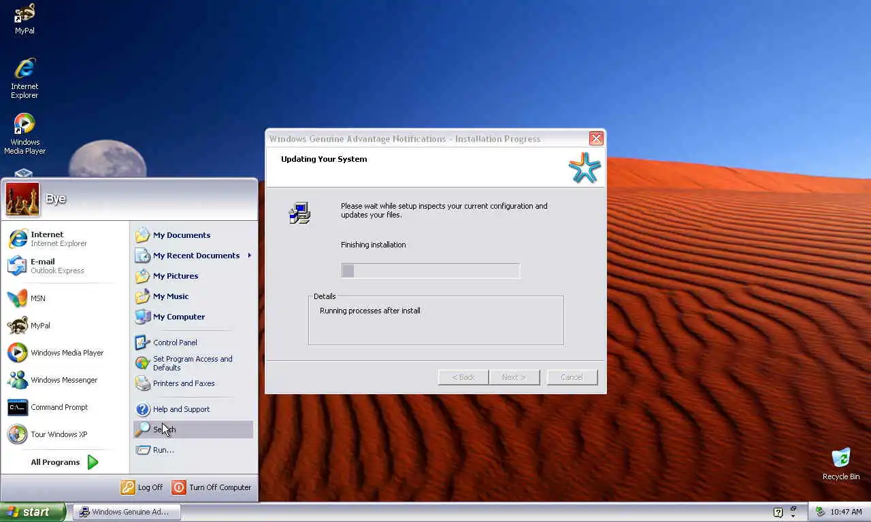The image size is (871, 522).
Task: Open the MyPal desktop shortcut
Action: pyautogui.click(x=24, y=18)
